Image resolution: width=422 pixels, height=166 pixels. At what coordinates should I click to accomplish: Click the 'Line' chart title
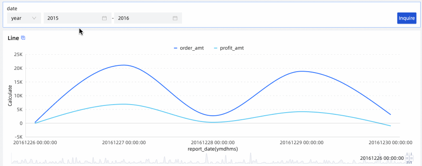(13, 38)
